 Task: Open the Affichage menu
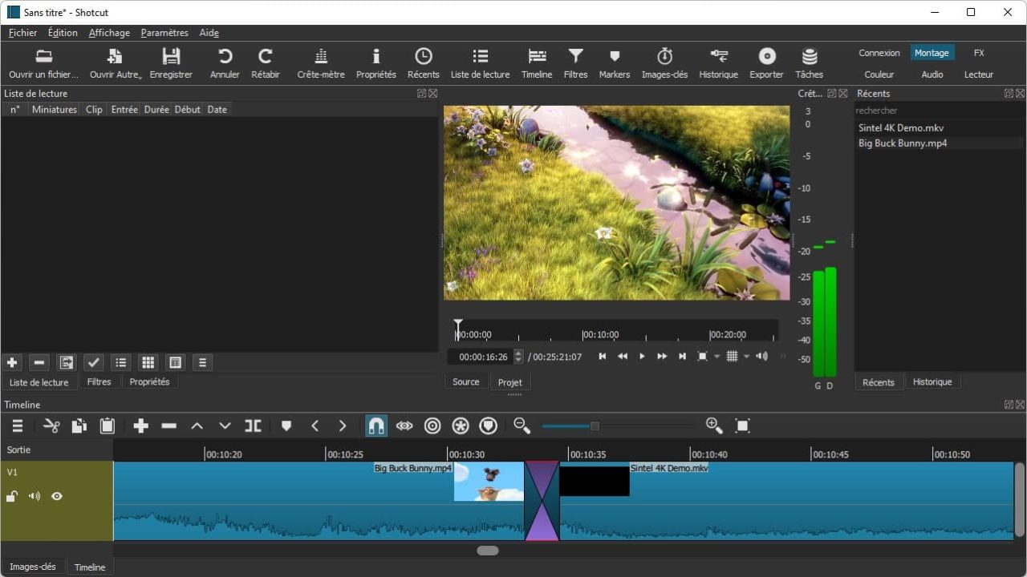click(x=109, y=33)
